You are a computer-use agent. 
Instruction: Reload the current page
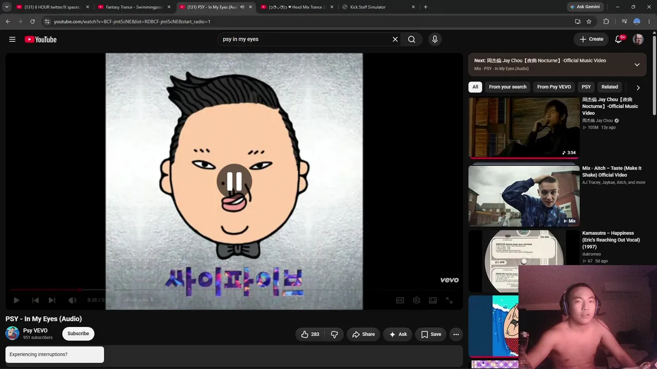tap(32, 22)
